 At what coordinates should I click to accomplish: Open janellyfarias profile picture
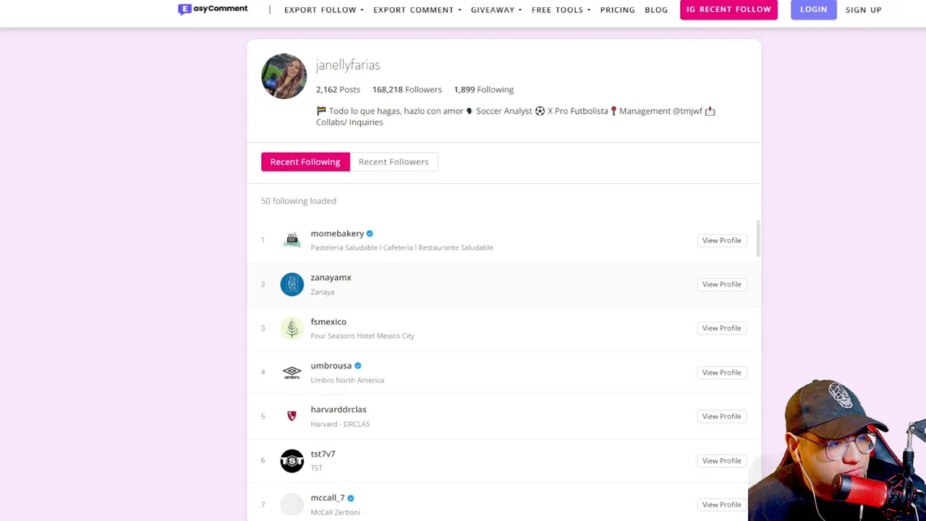(284, 76)
